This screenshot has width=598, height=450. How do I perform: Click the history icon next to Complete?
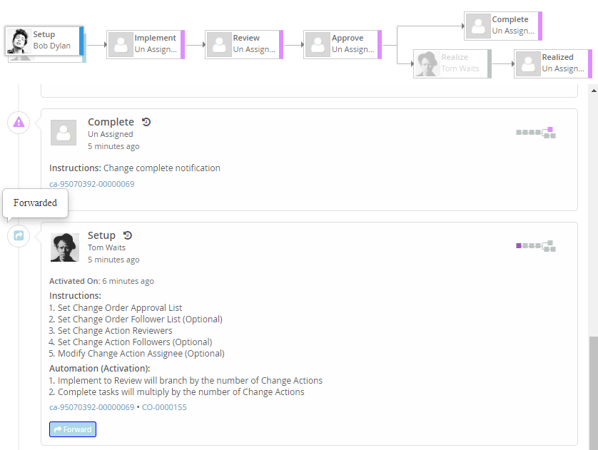click(x=146, y=122)
